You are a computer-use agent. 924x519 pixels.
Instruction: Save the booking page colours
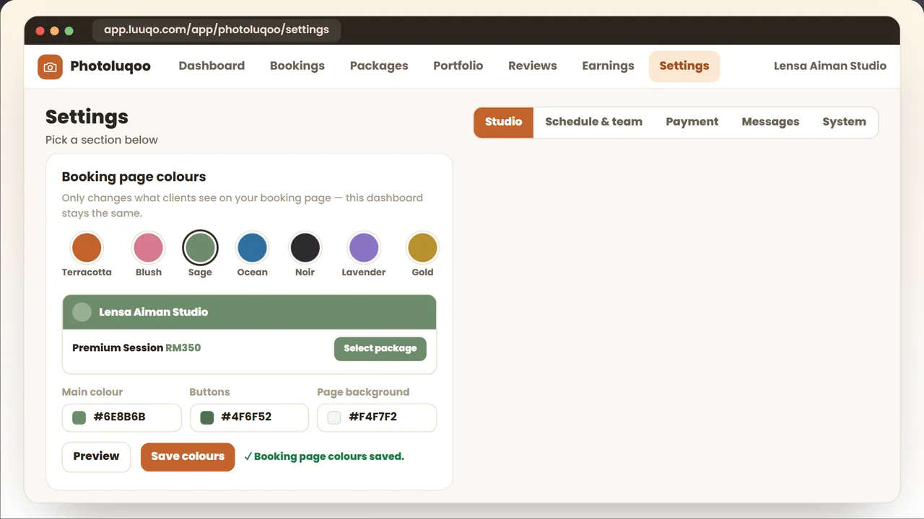(x=188, y=457)
